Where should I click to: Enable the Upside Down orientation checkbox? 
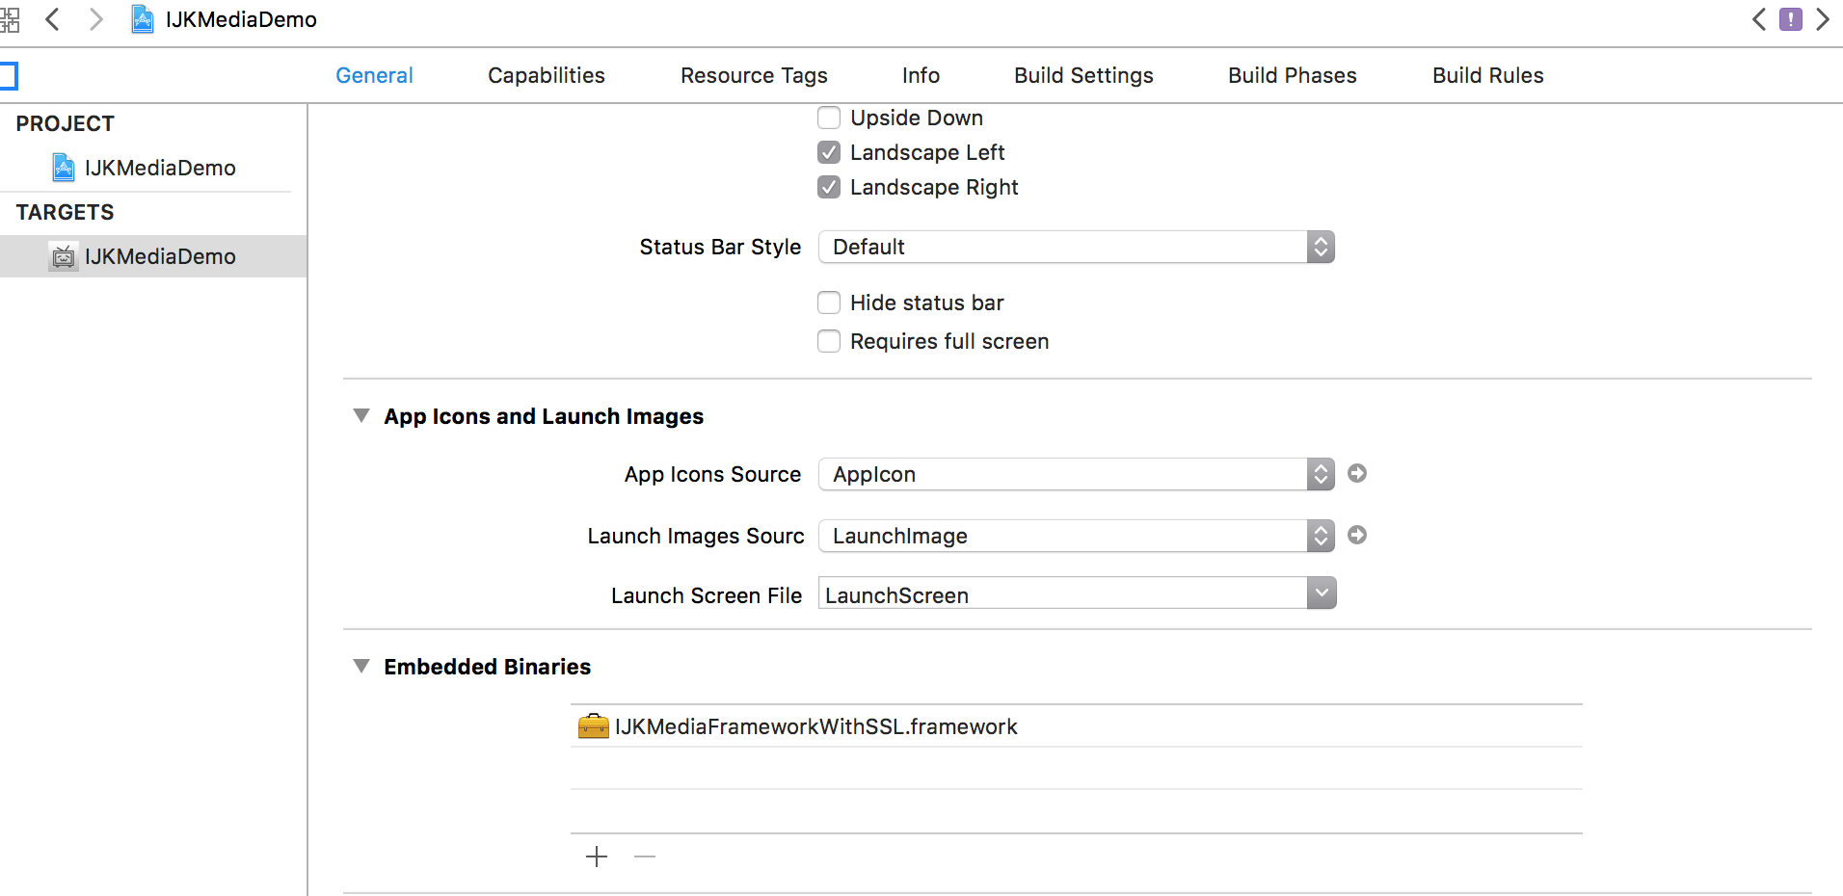[829, 118]
